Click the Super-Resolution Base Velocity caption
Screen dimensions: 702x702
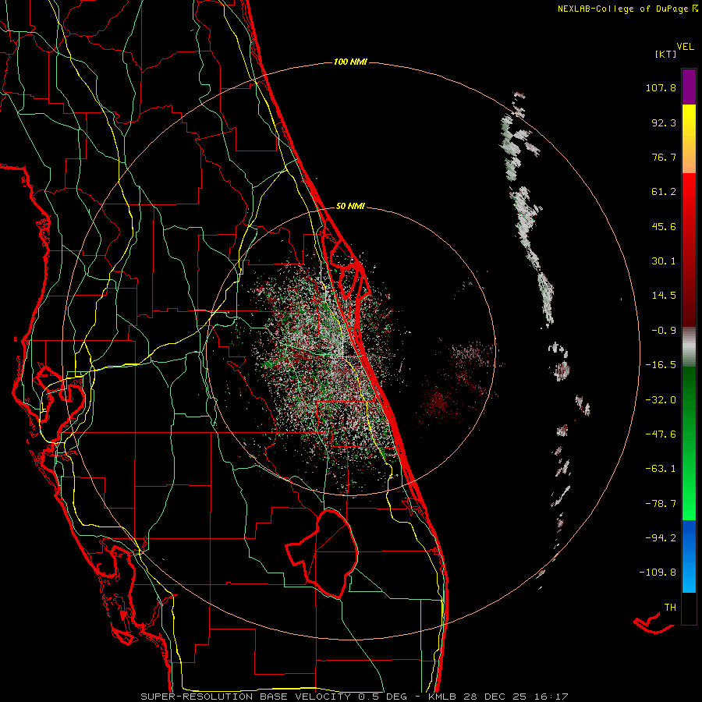click(274, 697)
